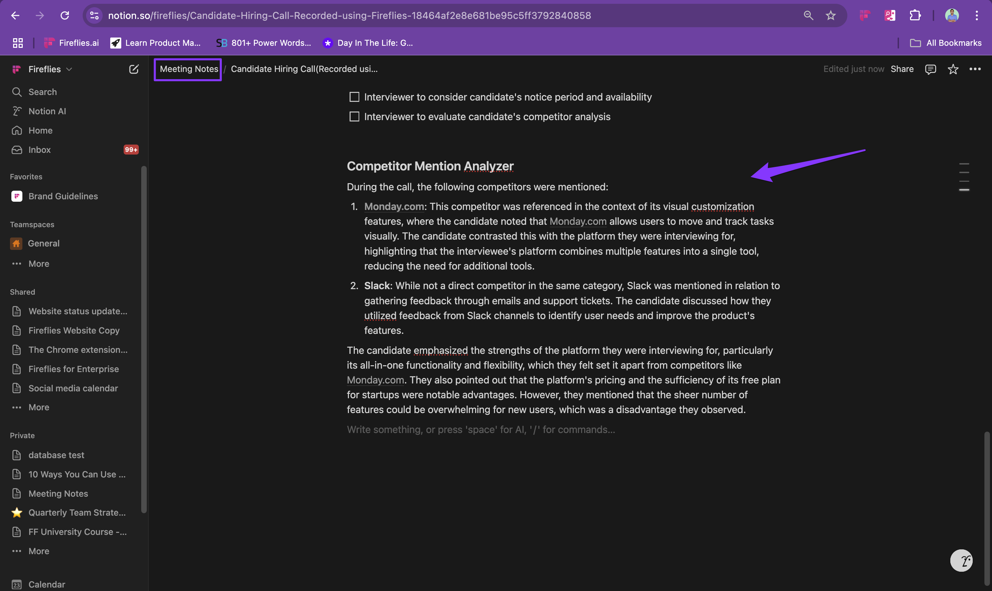Expand More under the Private section
The image size is (992, 591).
tap(39, 551)
